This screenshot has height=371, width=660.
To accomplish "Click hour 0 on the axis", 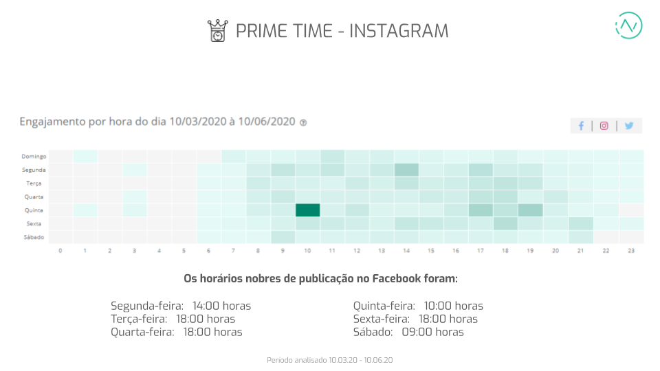I will pos(60,251).
